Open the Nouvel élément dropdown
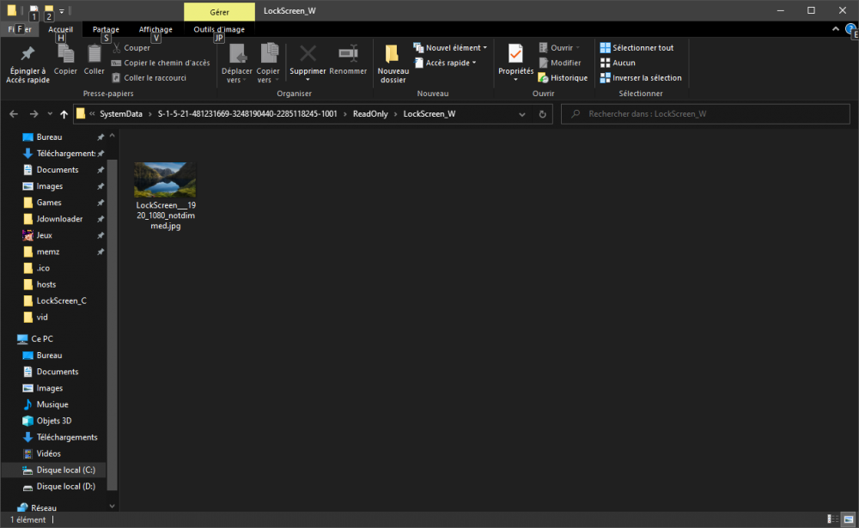This screenshot has width=859, height=528. click(x=450, y=48)
